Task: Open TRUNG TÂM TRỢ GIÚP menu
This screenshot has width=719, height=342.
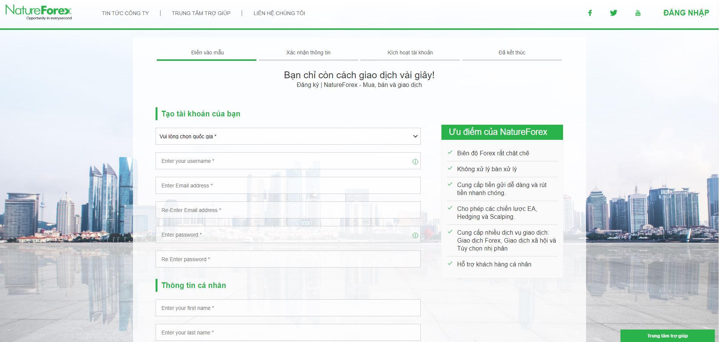Action: (x=201, y=13)
